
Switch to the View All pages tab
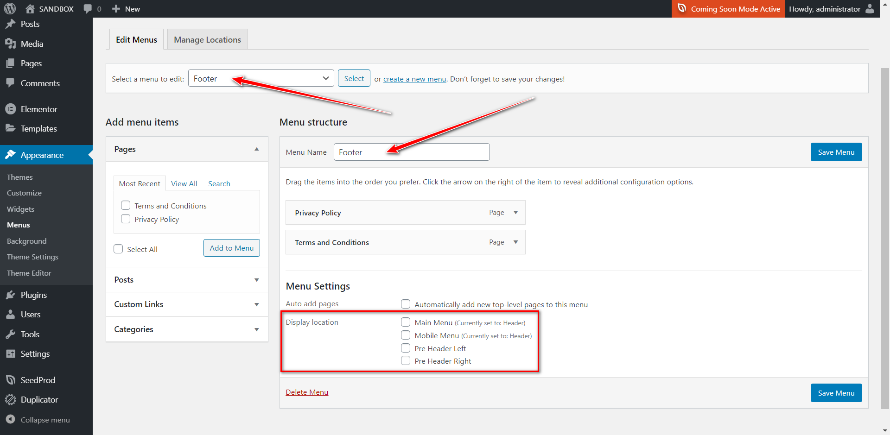tap(184, 183)
